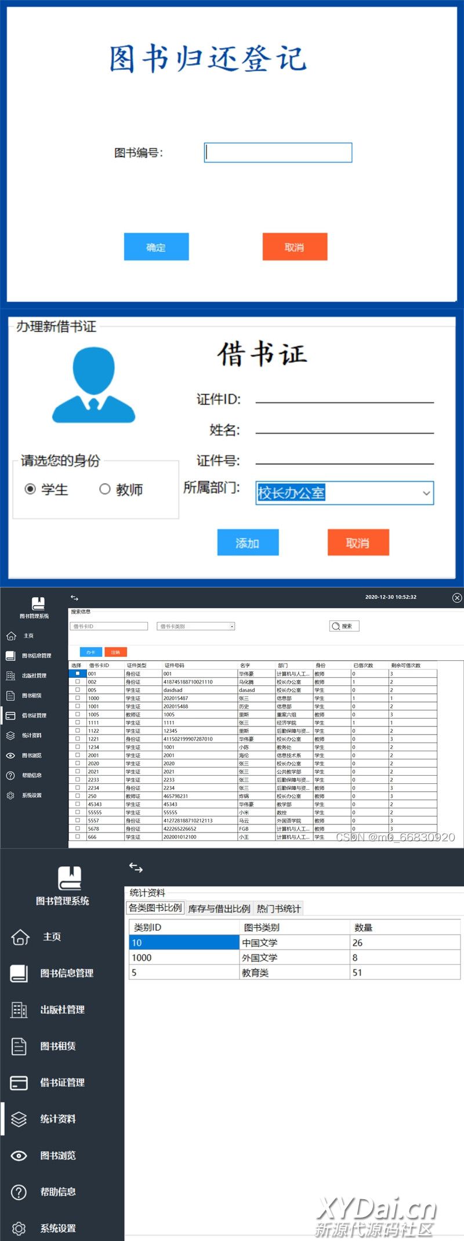464x1241 pixels.
Task: Select the 学生 identity radio button
Action: (30, 489)
